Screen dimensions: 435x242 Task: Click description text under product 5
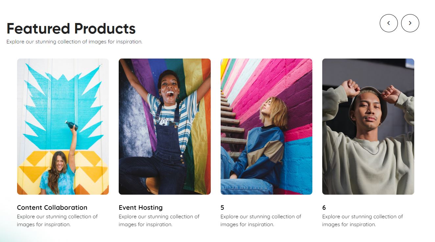click(x=261, y=220)
